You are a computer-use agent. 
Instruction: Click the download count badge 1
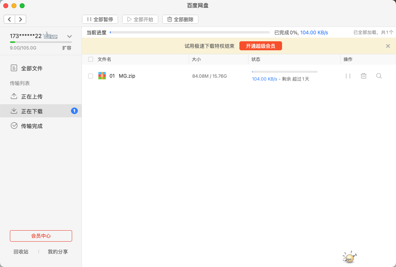(x=74, y=111)
